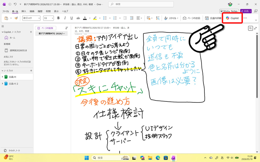Screen dimensions: 260x162
Task: Open Copilot from the ribbon
Action: (x=232, y=18)
